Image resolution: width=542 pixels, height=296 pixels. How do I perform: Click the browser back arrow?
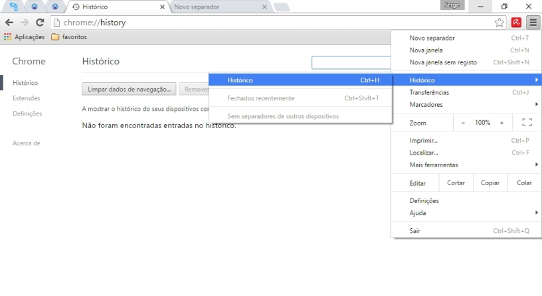coord(9,23)
